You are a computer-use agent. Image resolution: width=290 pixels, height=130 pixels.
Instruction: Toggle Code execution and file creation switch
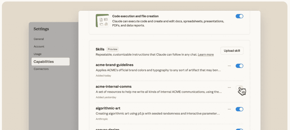[x=239, y=16]
